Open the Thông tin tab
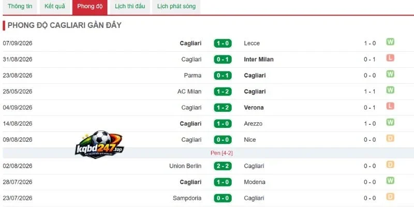This screenshot has width=414, height=207. (x=20, y=7)
